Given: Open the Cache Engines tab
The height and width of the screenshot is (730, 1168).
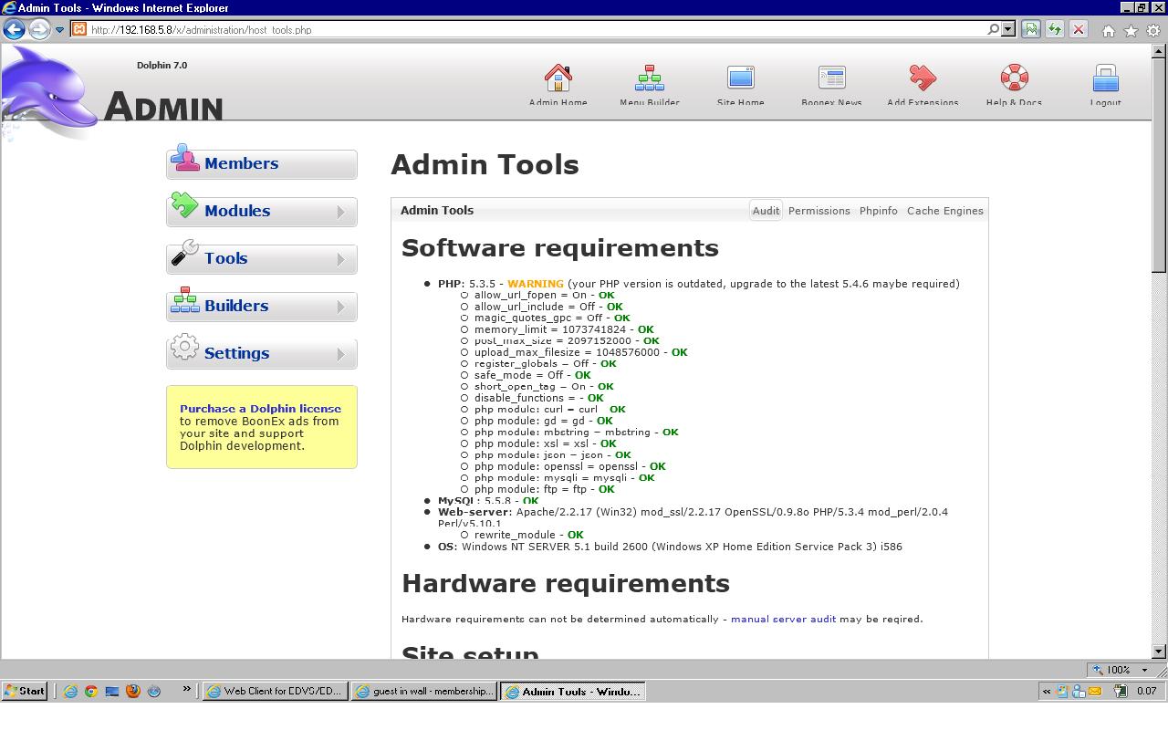Looking at the screenshot, I should 944,211.
